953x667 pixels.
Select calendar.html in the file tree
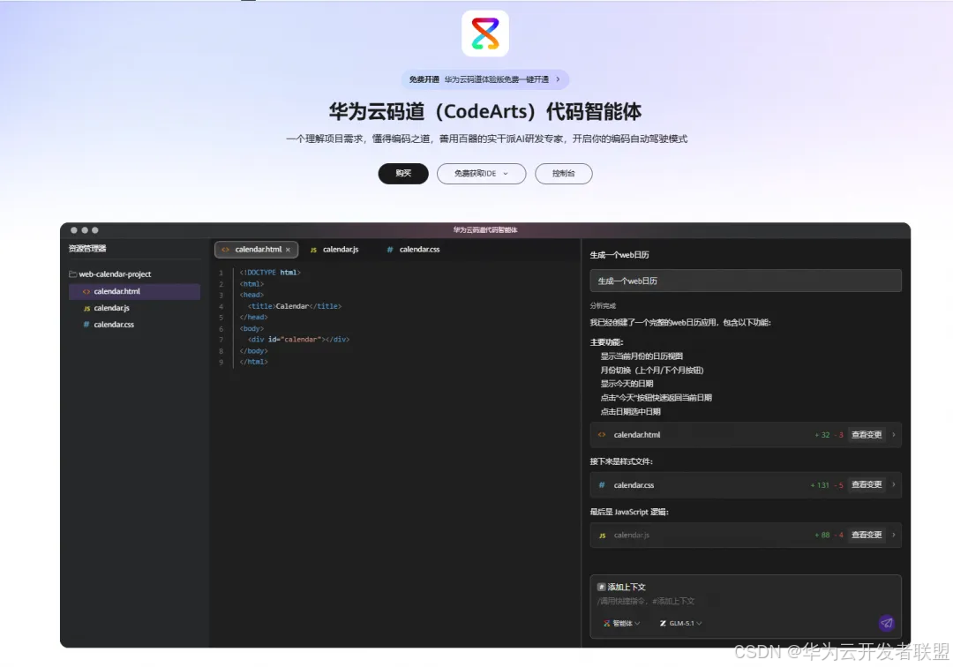134,291
